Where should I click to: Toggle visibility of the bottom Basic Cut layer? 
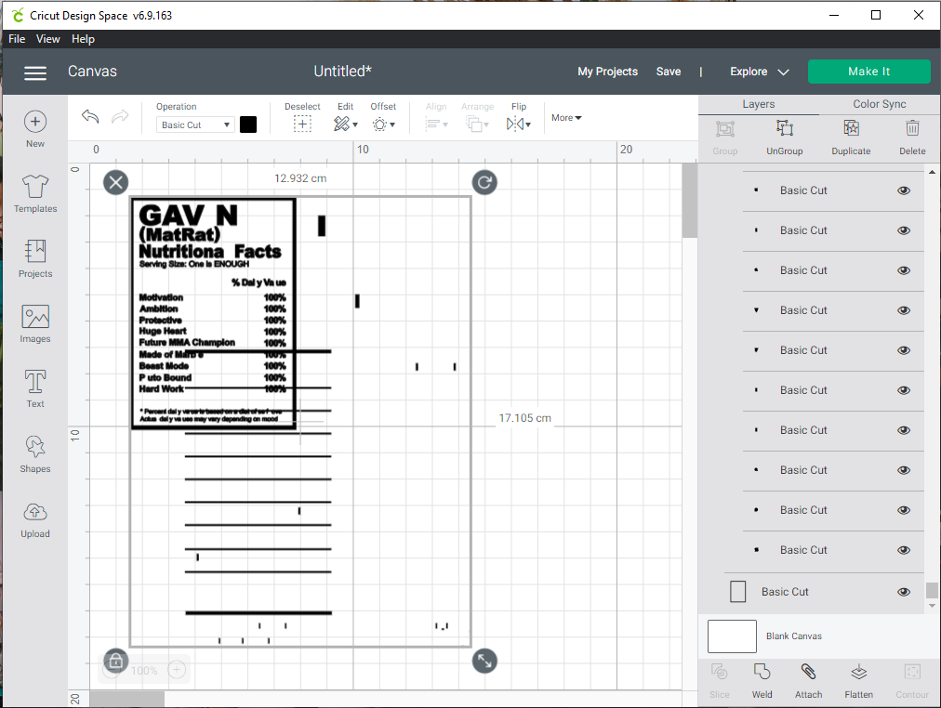click(x=903, y=591)
